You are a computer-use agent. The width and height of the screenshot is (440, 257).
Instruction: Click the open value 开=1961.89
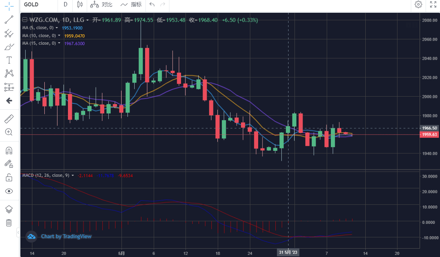tap(107, 20)
